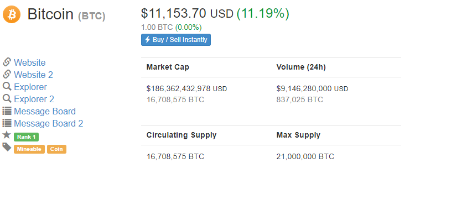Click the star icon next to Rank 1
The image size is (451, 210).
tap(7, 135)
